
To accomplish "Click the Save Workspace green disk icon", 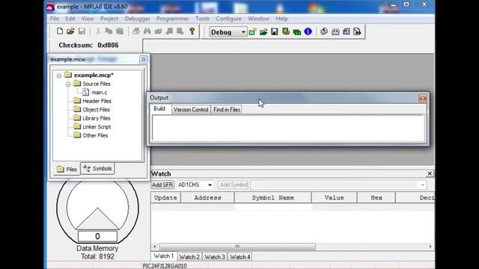I will coord(275,31).
